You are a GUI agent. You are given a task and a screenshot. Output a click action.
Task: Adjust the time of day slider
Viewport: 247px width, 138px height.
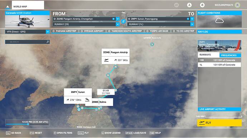[x=28, y=124]
